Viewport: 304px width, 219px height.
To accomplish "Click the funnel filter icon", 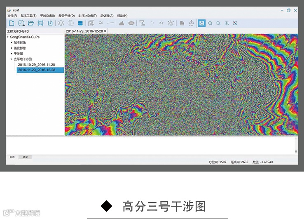I will (x=142, y=23).
